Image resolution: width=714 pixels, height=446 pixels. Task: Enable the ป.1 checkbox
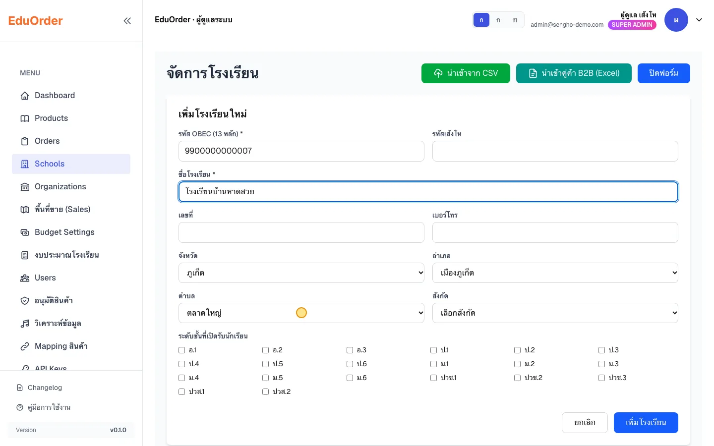[433, 350]
